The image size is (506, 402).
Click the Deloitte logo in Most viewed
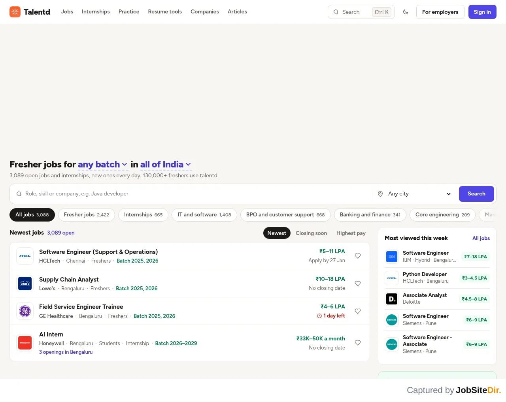pyautogui.click(x=392, y=299)
